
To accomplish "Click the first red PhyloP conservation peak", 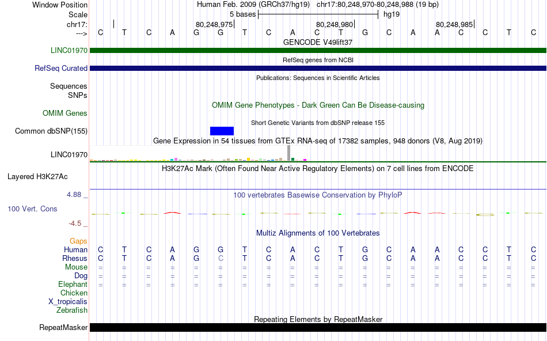I will [x=172, y=213].
